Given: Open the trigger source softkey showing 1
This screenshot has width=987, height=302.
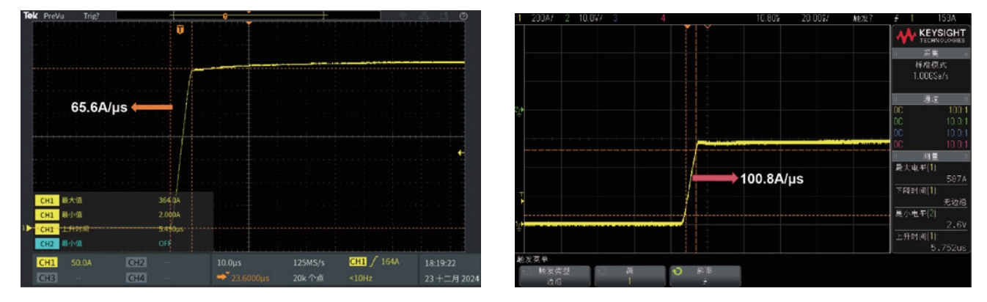Looking at the screenshot, I should click(x=628, y=276).
